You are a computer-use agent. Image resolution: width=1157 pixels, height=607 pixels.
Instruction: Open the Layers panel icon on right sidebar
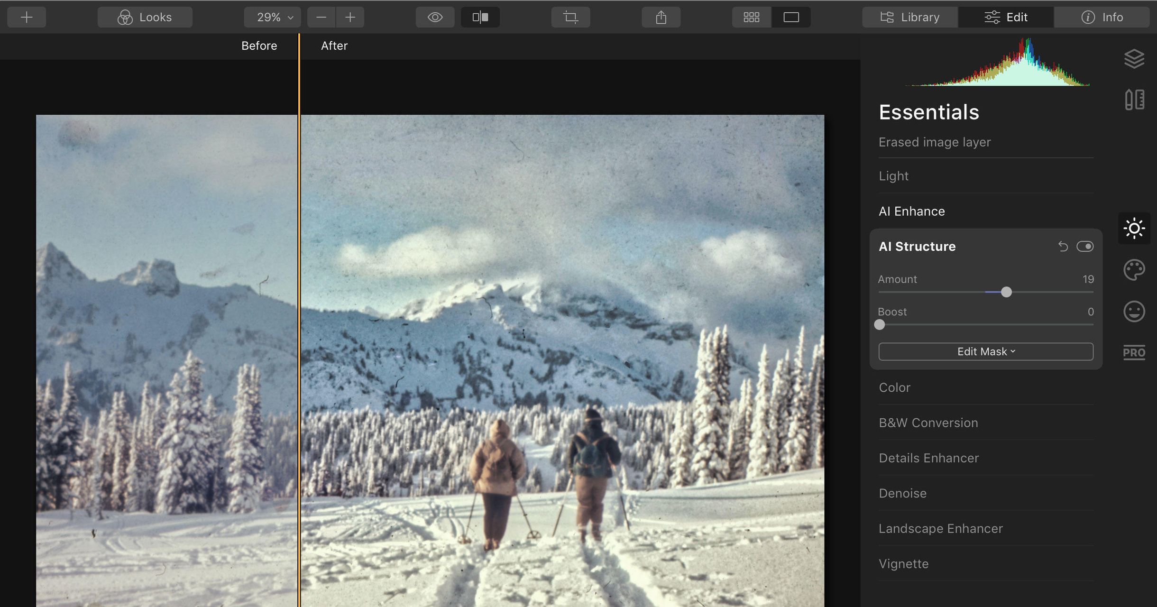point(1135,58)
